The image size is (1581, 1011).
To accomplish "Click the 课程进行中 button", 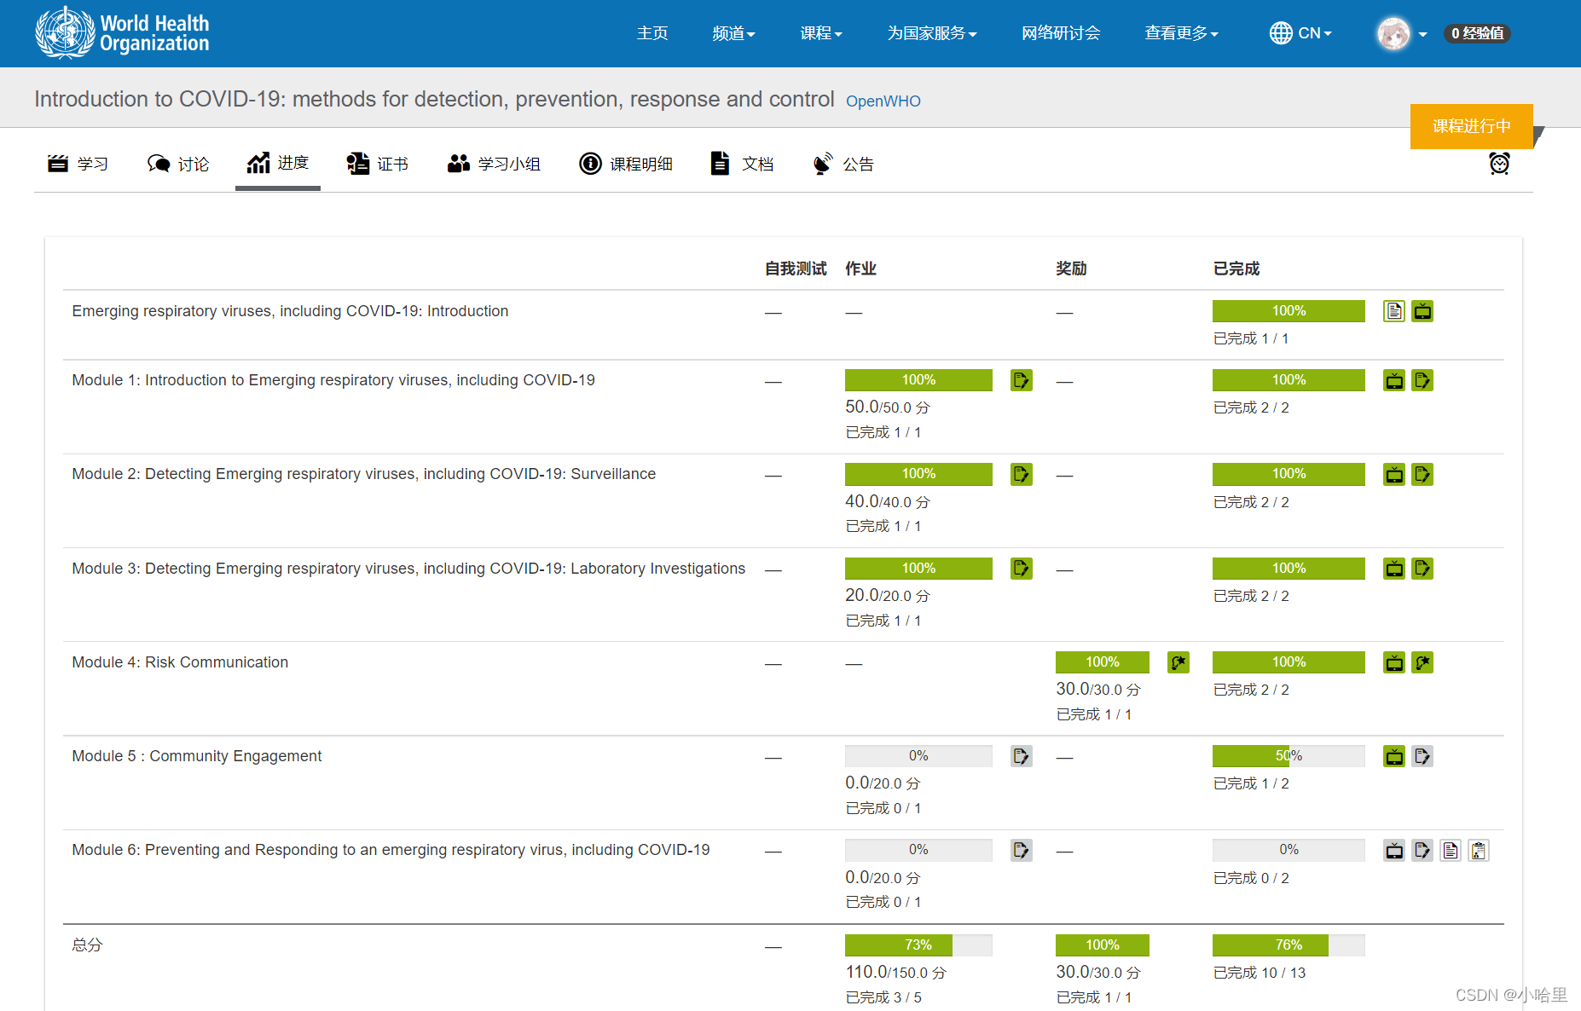I will (1471, 126).
